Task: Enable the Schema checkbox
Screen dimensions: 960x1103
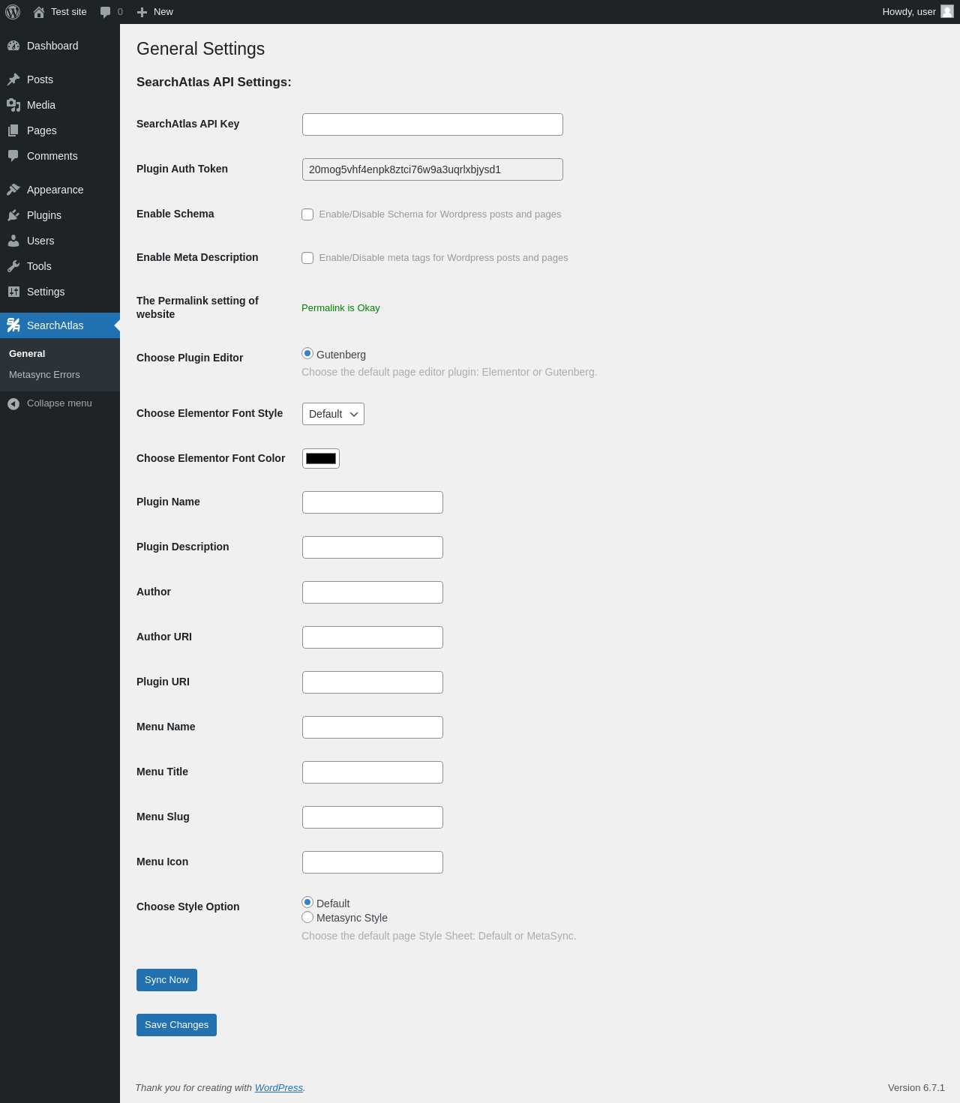Action: pos(307,214)
